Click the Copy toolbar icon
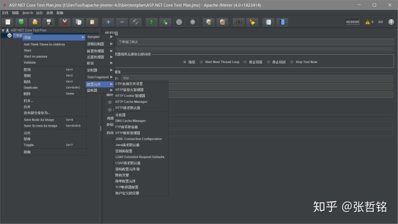 click(x=78, y=22)
